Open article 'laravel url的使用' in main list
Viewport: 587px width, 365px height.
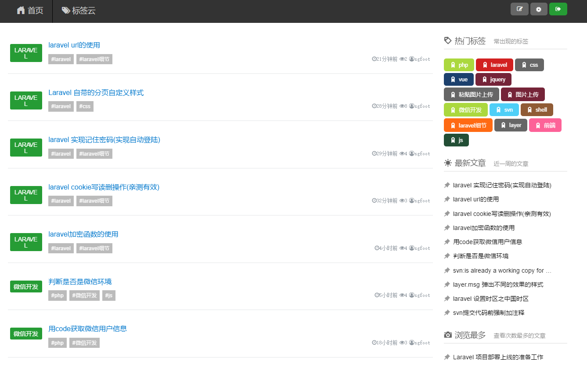pyautogui.click(x=74, y=45)
